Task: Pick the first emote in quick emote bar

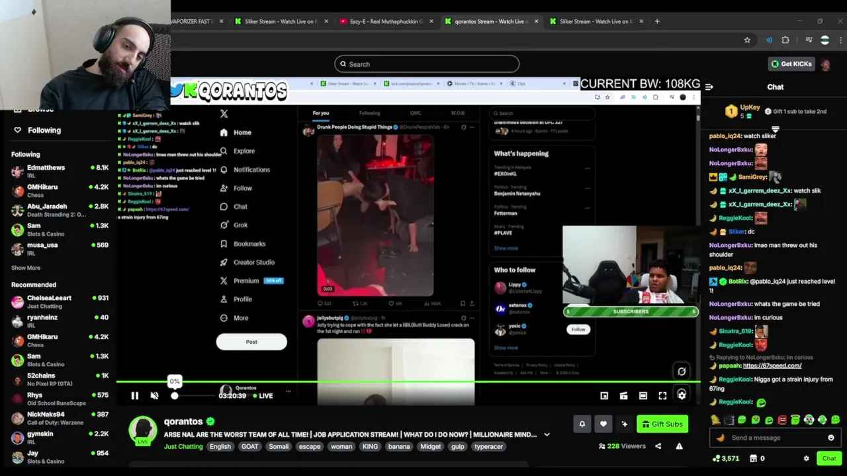Action: [715, 420]
